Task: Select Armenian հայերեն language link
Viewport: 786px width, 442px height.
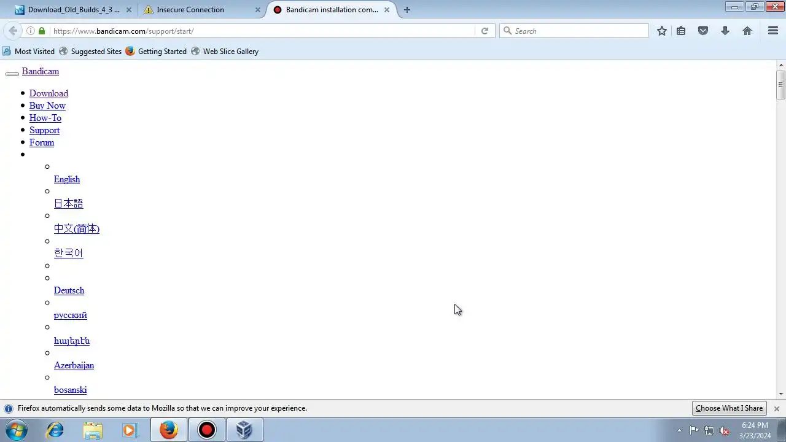Action: [72, 341]
